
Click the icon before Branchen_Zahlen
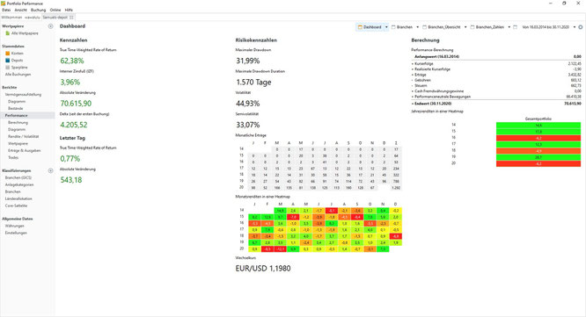click(472, 27)
